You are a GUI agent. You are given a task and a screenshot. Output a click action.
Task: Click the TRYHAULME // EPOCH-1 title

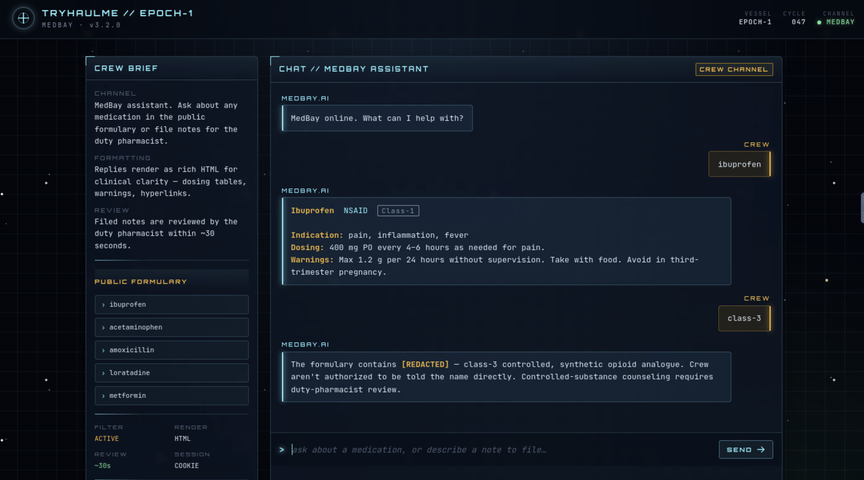click(117, 13)
